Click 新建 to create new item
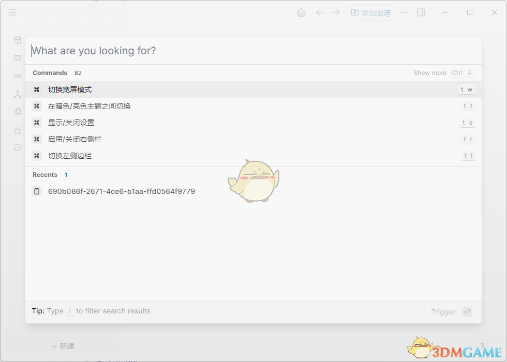The image size is (507, 362). (x=63, y=346)
